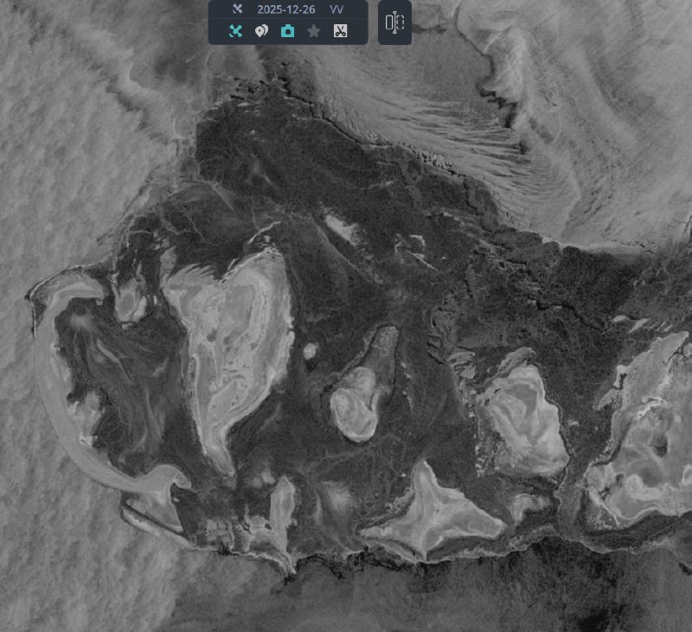Click the small satellite icon beside date
692x632 pixels.
point(236,10)
